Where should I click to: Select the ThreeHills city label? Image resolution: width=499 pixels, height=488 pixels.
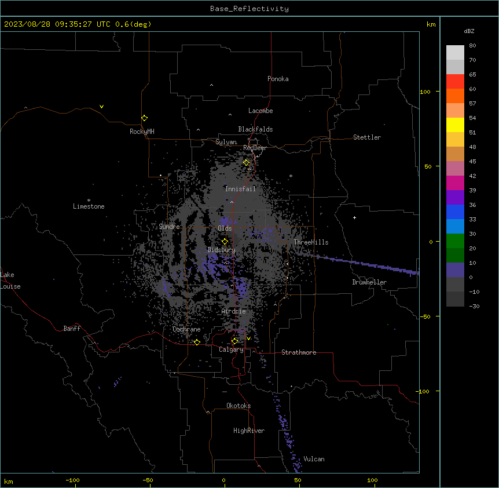[311, 242]
